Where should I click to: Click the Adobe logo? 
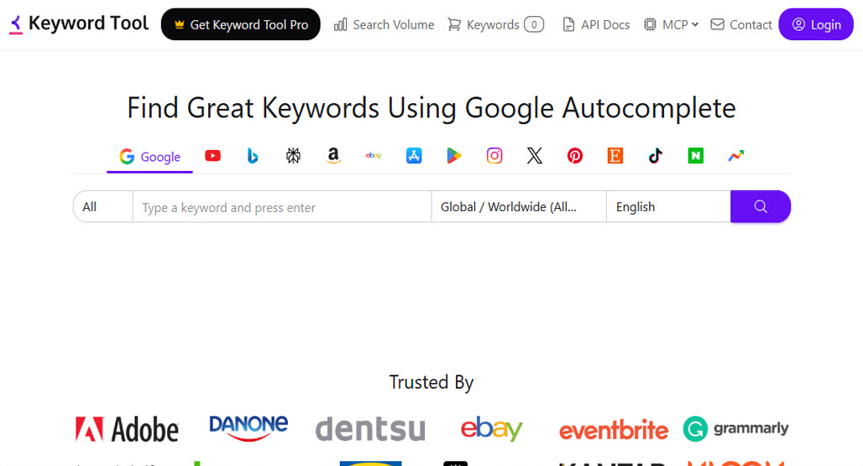coord(127,429)
